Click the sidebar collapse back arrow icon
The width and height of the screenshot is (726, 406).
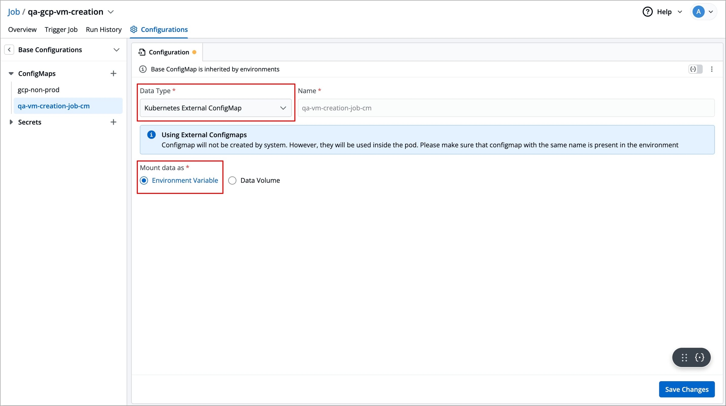(x=9, y=50)
